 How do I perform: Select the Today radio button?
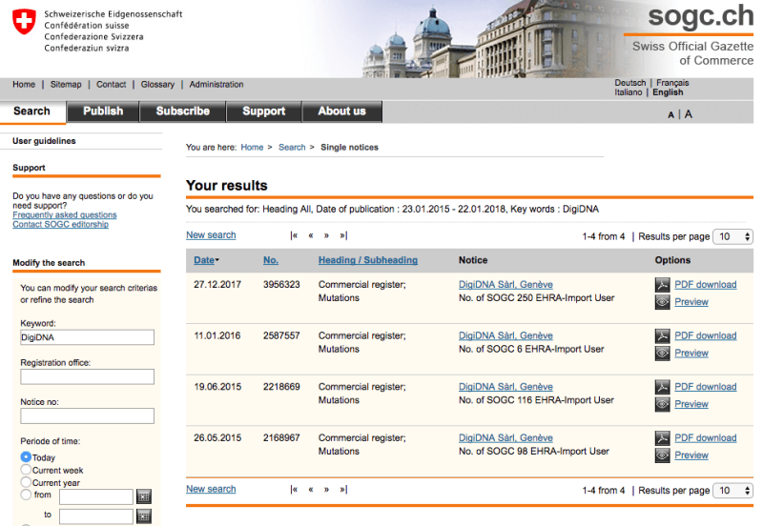tap(26, 457)
